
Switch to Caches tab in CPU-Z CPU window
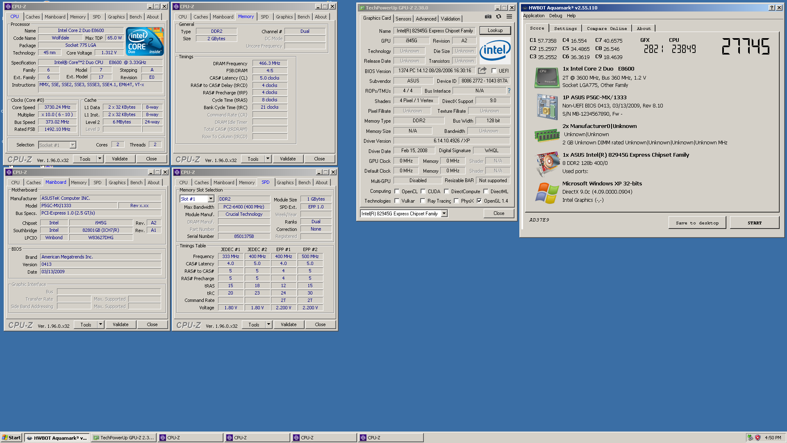click(33, 17)
